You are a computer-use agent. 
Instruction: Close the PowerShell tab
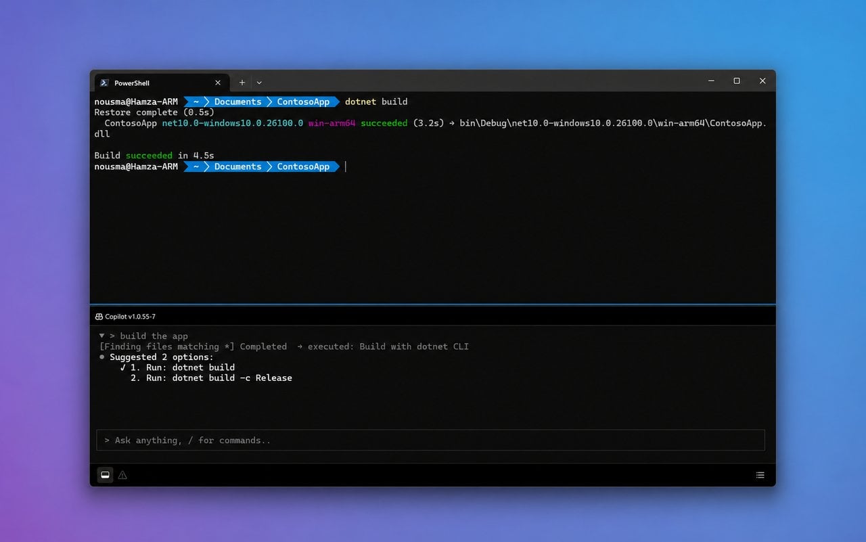(x=218, y=83)
